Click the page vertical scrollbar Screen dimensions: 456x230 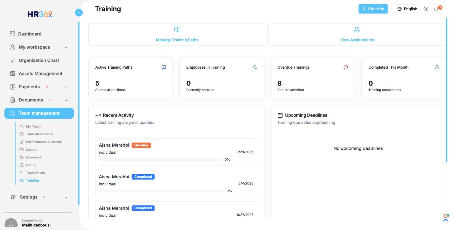pyautogui.click(x=447, y=90)
